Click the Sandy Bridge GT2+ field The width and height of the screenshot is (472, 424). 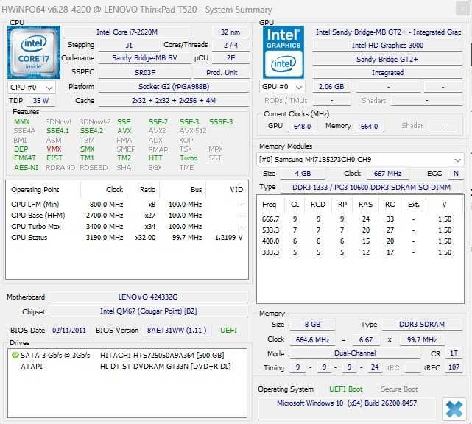(x=387, y=59)
